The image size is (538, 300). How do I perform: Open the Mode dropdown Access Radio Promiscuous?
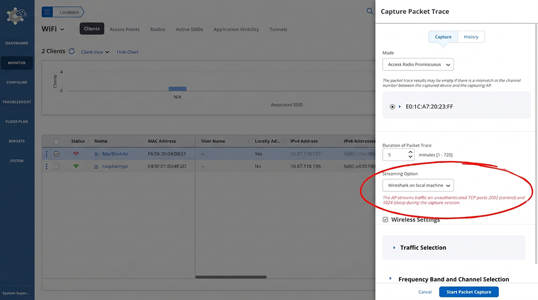pyautogui.click(x=418, y=65)
